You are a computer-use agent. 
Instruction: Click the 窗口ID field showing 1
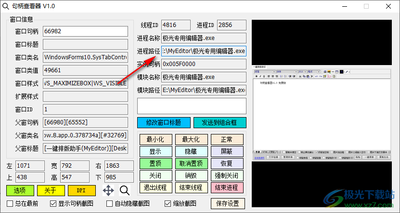[86, 109]
